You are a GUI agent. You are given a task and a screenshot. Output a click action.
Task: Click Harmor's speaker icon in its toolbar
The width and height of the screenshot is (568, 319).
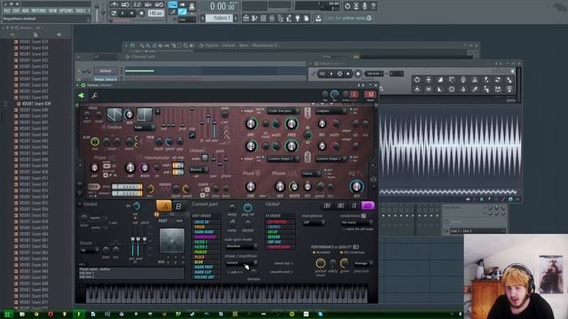point(82,96)
